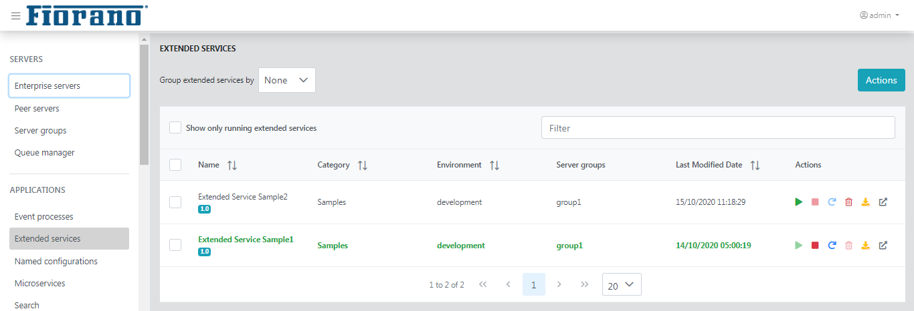The width and height of the screenshot is (914, 311).
Task: Click group1 cell in Sample2 row
Action: coord(569,202)
